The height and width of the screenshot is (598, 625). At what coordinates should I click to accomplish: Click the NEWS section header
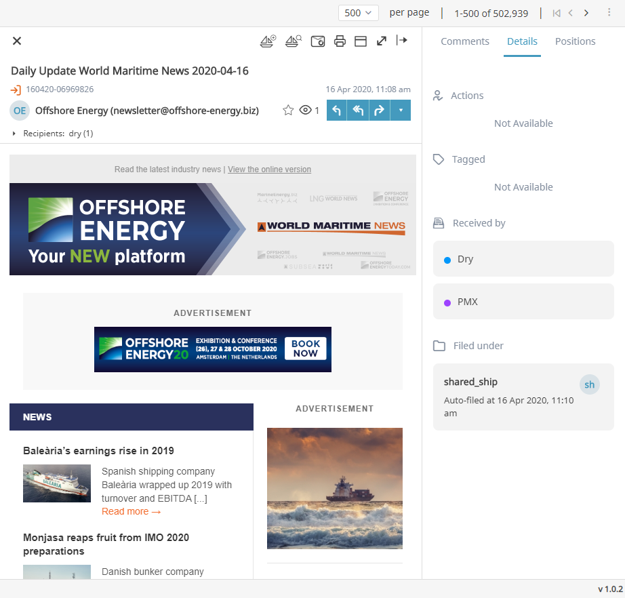pos(131,417)
